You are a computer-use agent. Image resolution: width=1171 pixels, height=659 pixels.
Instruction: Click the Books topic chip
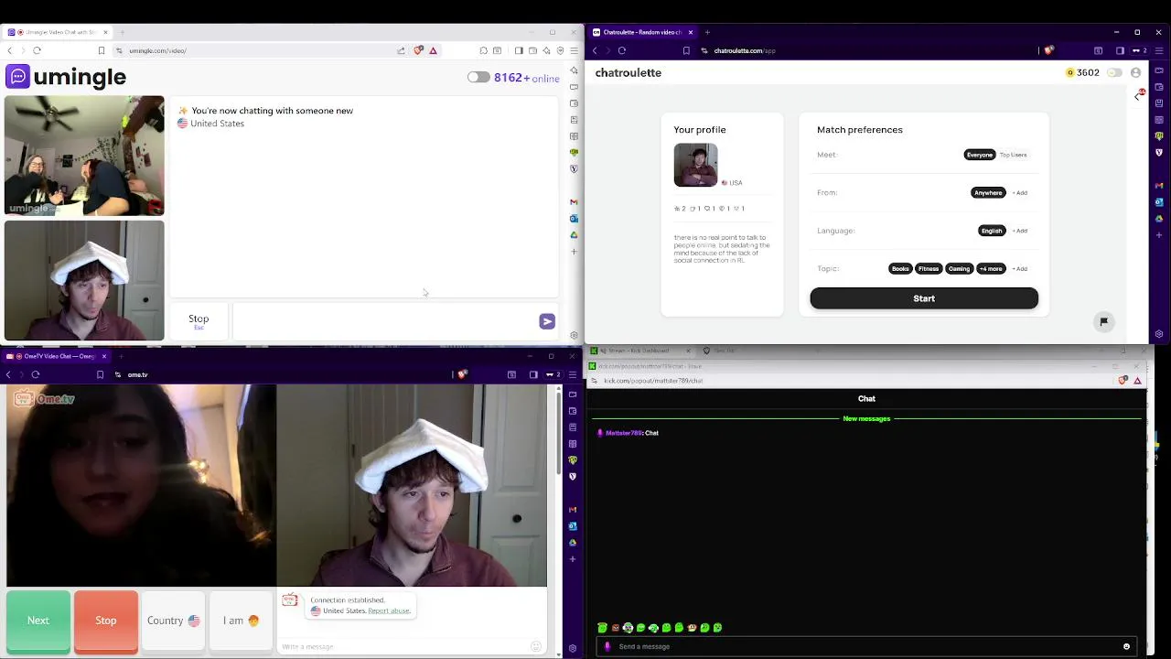tap(900, 268)
